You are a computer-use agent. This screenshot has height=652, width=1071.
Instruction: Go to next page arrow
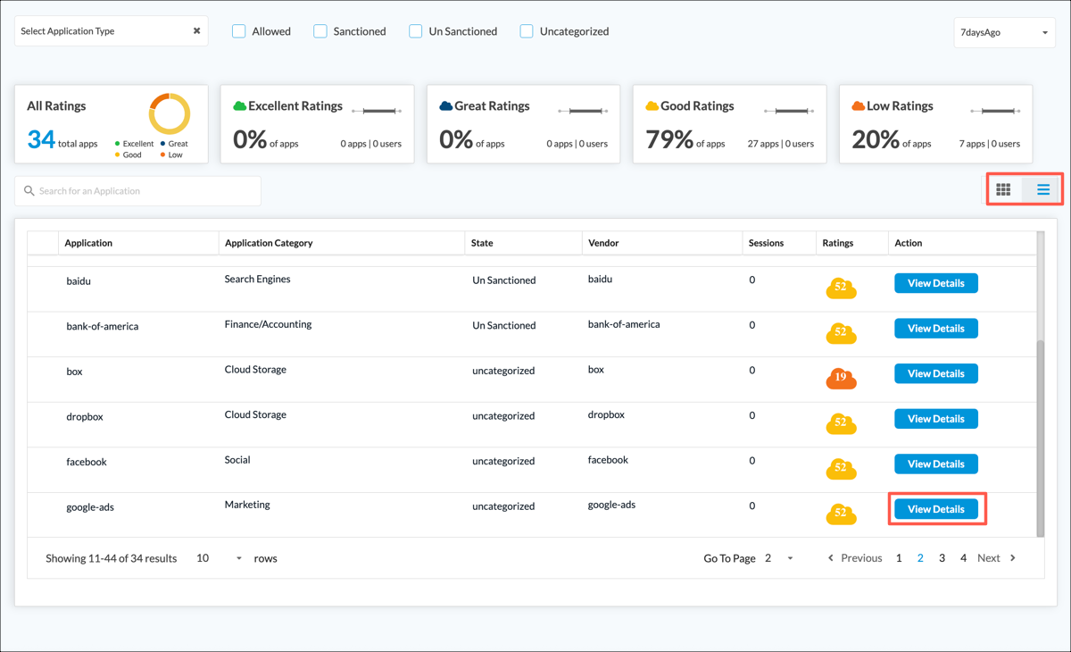click(1013, 558)
